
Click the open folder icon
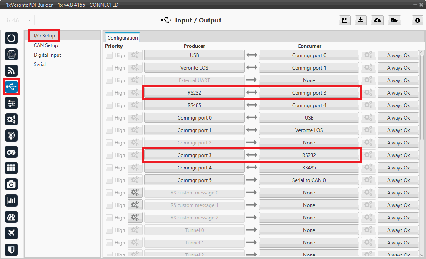pyautogui.click(x=393, y=20)
